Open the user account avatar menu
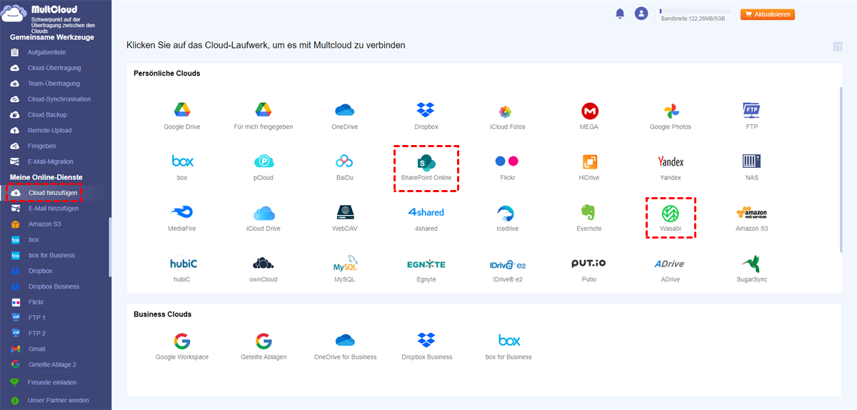 (641, 14)
